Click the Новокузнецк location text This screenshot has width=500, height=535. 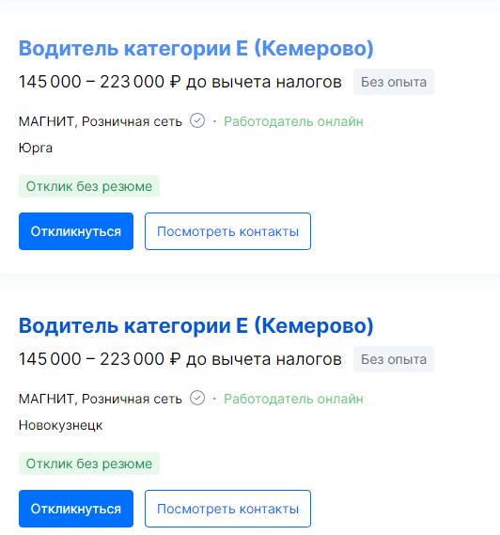61,426
